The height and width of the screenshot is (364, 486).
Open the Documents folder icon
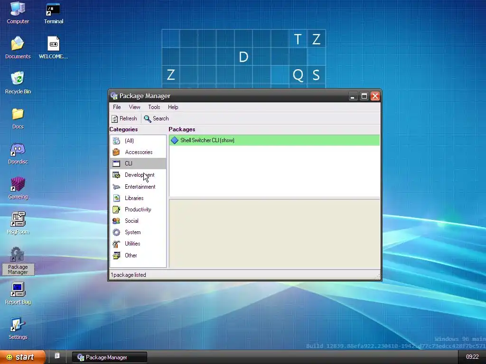18,48
